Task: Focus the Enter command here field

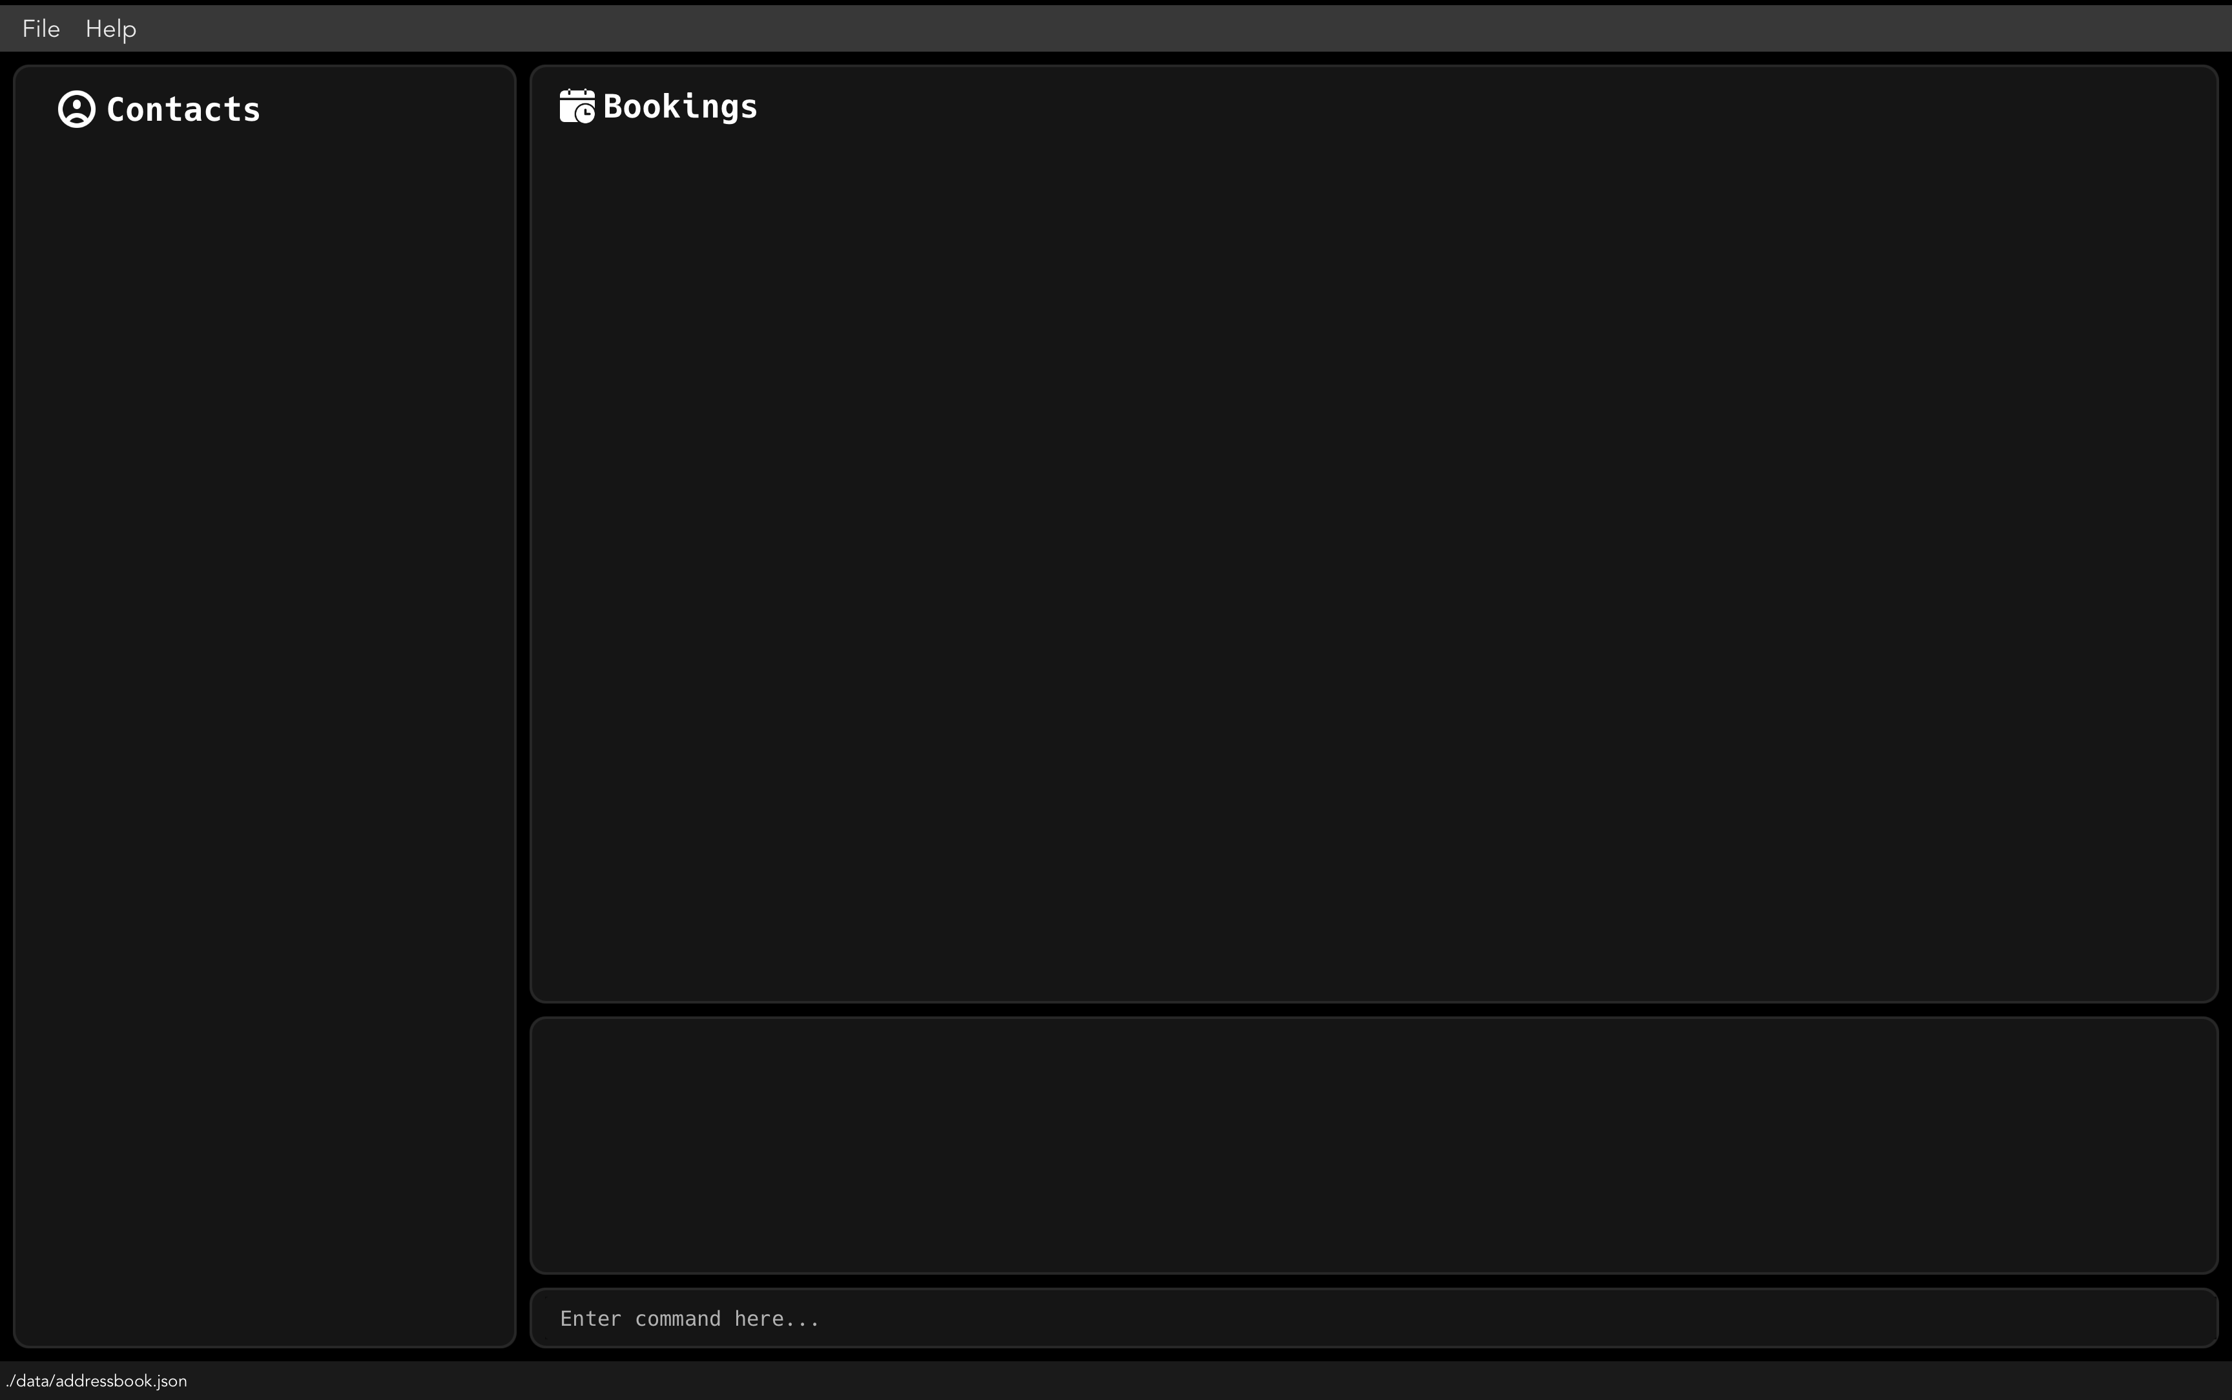Action: tap(1374, 1317)
